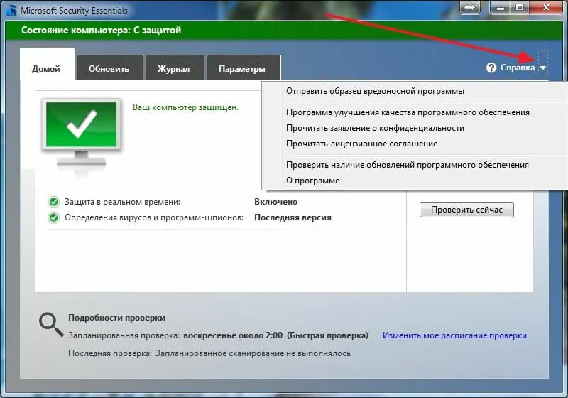The width and height of the screenshot is (568, 398).
Task: Open the Журнал tab
Action: click(174, 68)
